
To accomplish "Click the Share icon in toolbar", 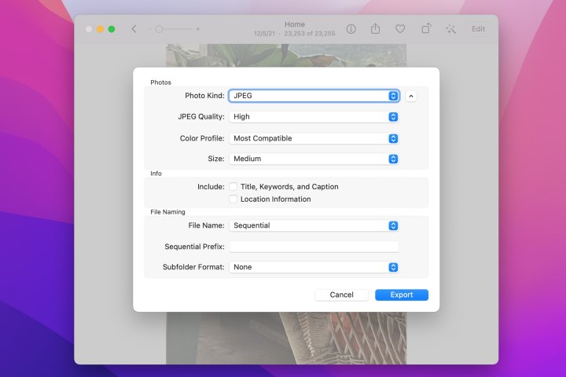I will tap(375, 29).
